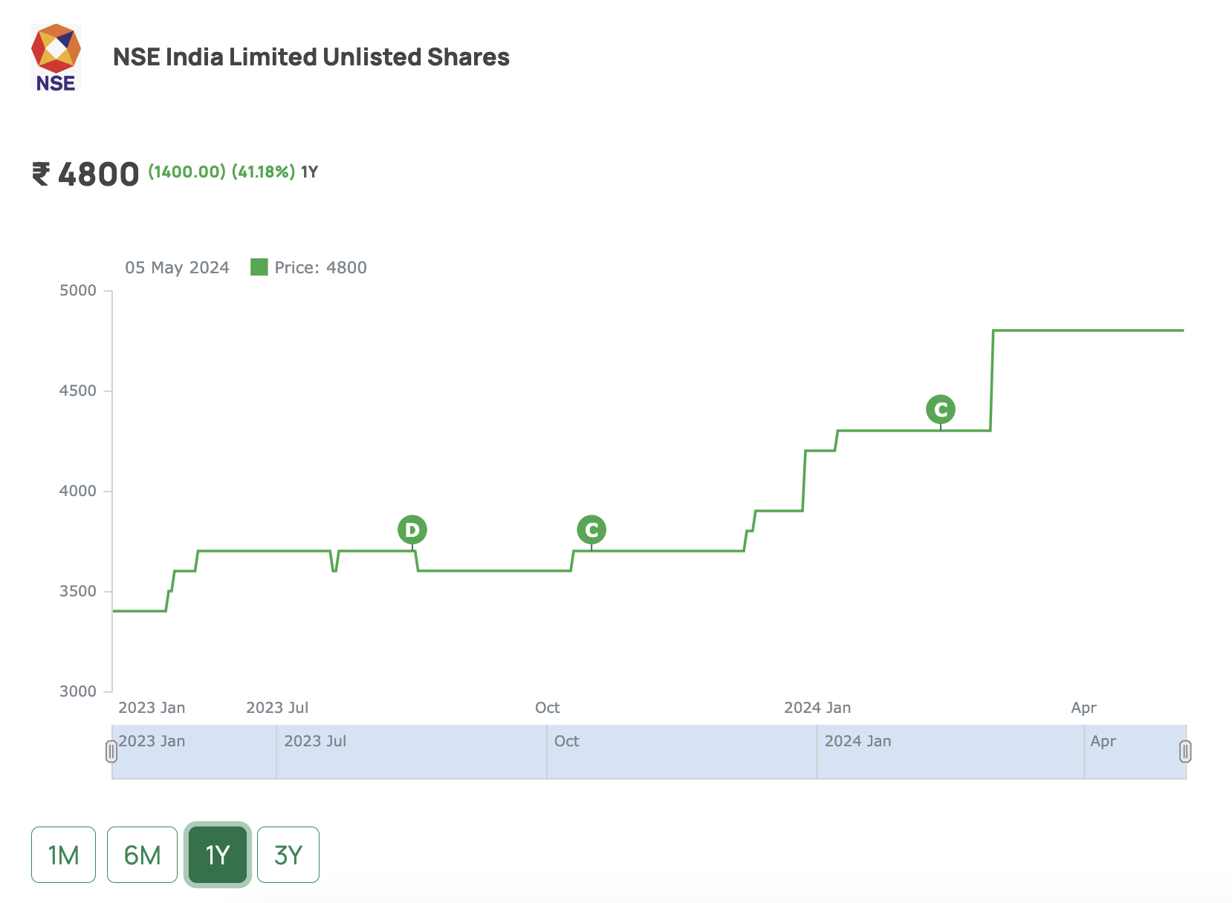Screen dimensions: 1232x903
Task: Select the 6M time range button
Action: tap(141, 855)
